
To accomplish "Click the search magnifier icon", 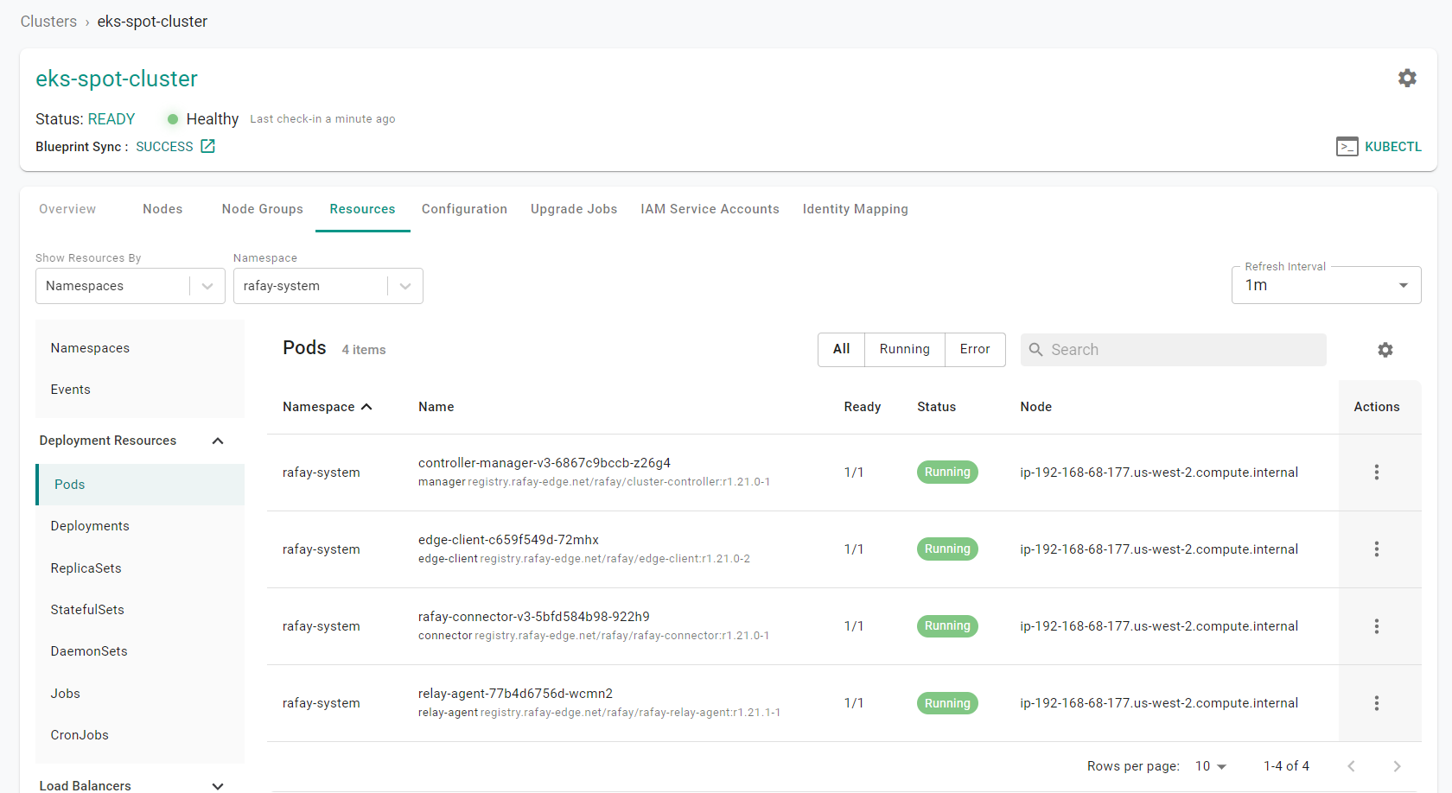I will pyautogui.click(x=1035, y=350).
